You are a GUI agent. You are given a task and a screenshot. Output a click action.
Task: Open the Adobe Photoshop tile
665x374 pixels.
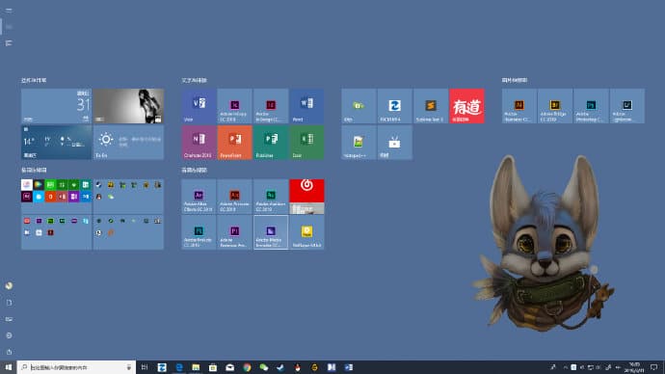tap(591, 106)
